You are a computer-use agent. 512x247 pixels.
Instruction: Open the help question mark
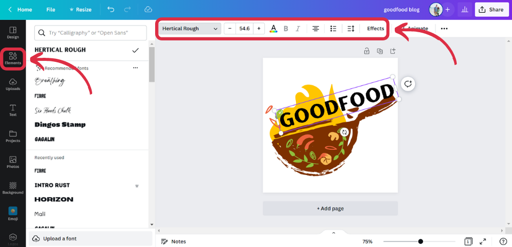503,241
